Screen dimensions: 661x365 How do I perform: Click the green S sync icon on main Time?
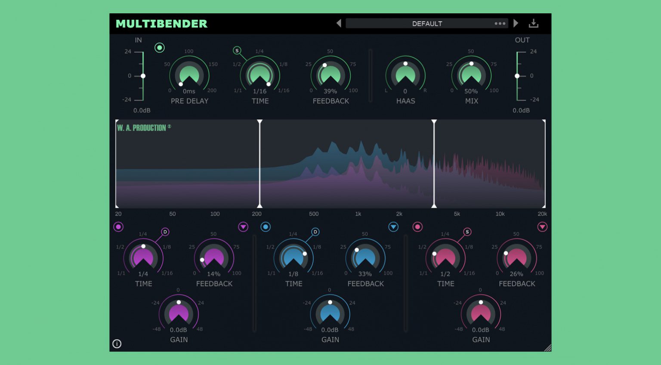237,51
